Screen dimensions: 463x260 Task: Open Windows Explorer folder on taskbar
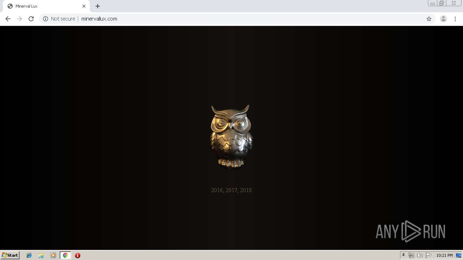pyautogui.click(x=41, y=255)
